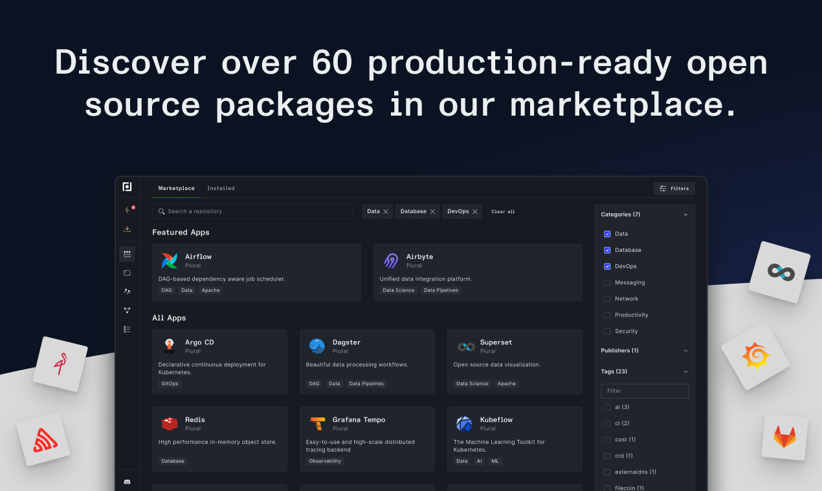
Task: Click the Data Pipelines tag on Dagster
Action: (x=366, y=384)
